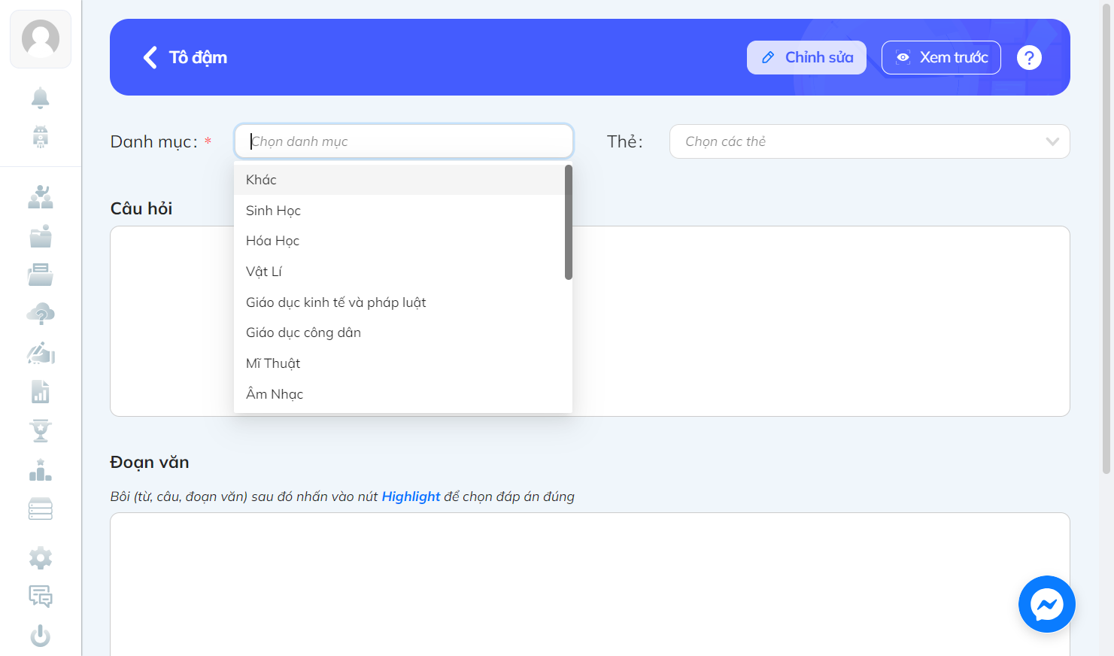Click inside the Đoạn văn text area
This screenshot has height=656, width=1114.
tap(590, 584)
